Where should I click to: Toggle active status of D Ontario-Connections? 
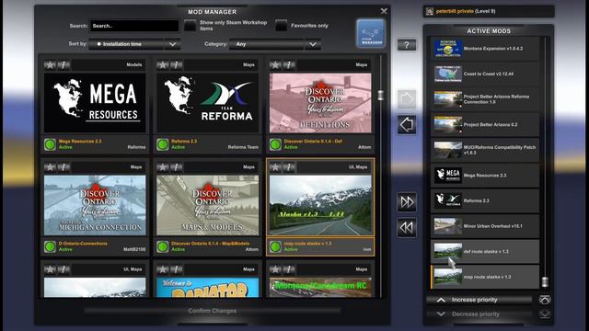[x=50, y=246]
